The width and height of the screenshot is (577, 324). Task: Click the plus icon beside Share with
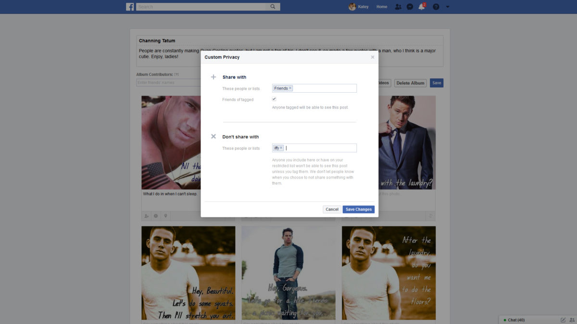(213, 77)
